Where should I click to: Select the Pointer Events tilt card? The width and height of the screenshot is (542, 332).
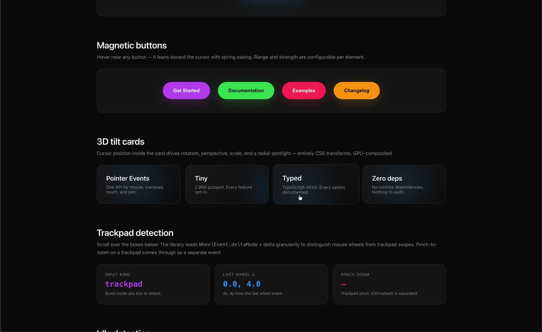[x=138, y=184]
